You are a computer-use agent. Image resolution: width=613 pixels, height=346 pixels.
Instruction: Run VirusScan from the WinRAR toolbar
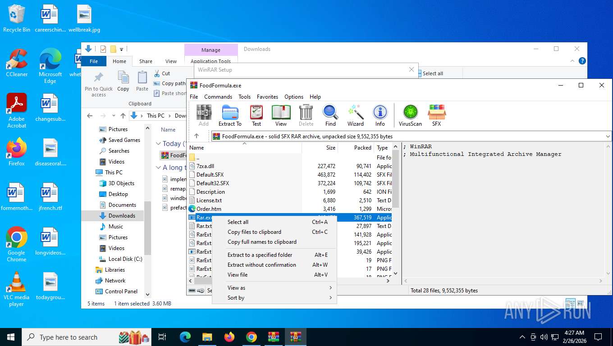[x=410, y=115]
